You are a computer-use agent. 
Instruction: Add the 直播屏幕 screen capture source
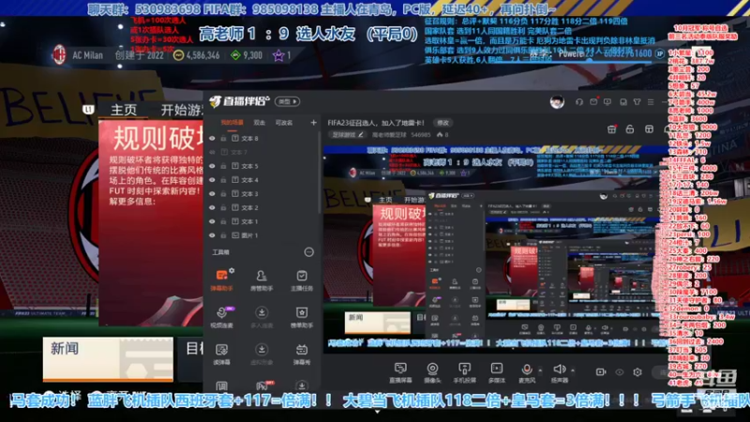pos(400,372)
